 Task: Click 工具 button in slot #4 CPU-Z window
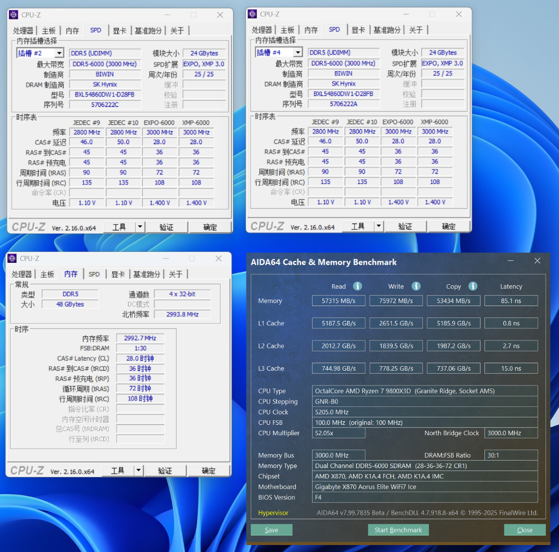[358, 227]
